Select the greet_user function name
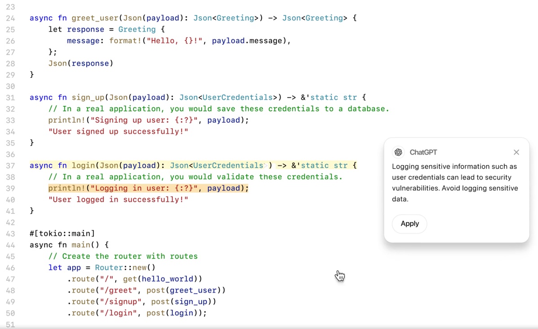 pyautogui.click(x=95, y=17)
